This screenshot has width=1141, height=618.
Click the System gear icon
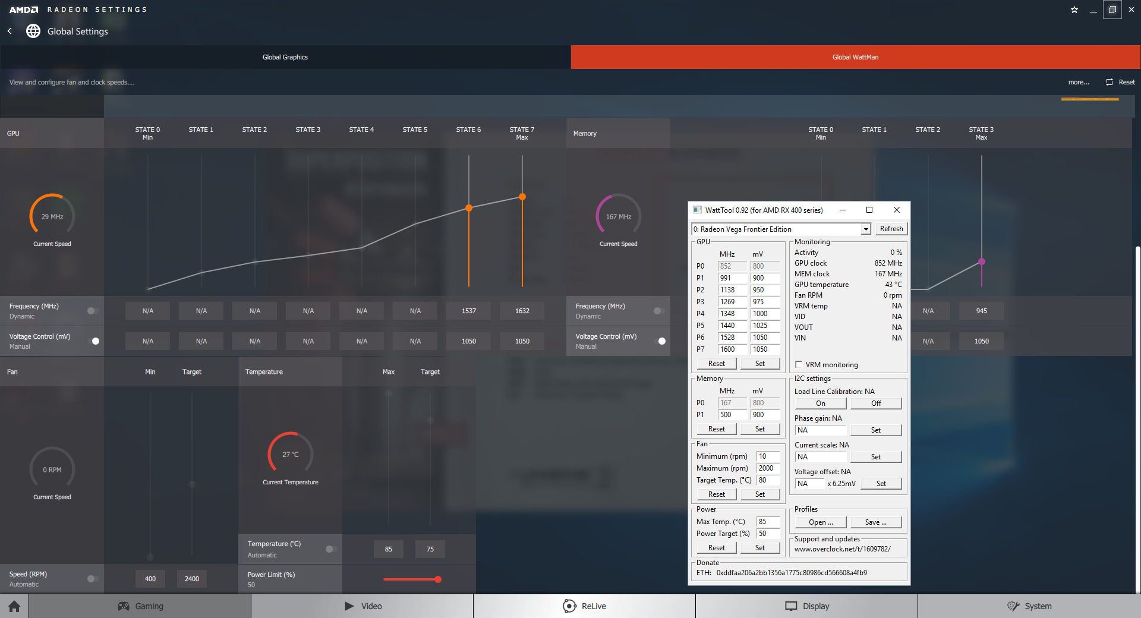(x=1013, y=606)
